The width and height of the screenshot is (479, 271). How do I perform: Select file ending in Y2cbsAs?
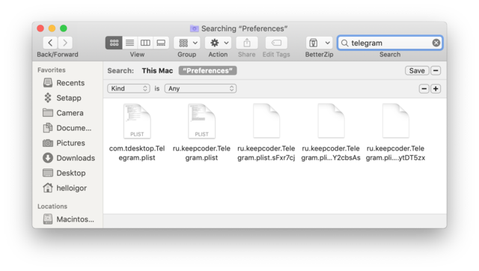tap(331, 121)
